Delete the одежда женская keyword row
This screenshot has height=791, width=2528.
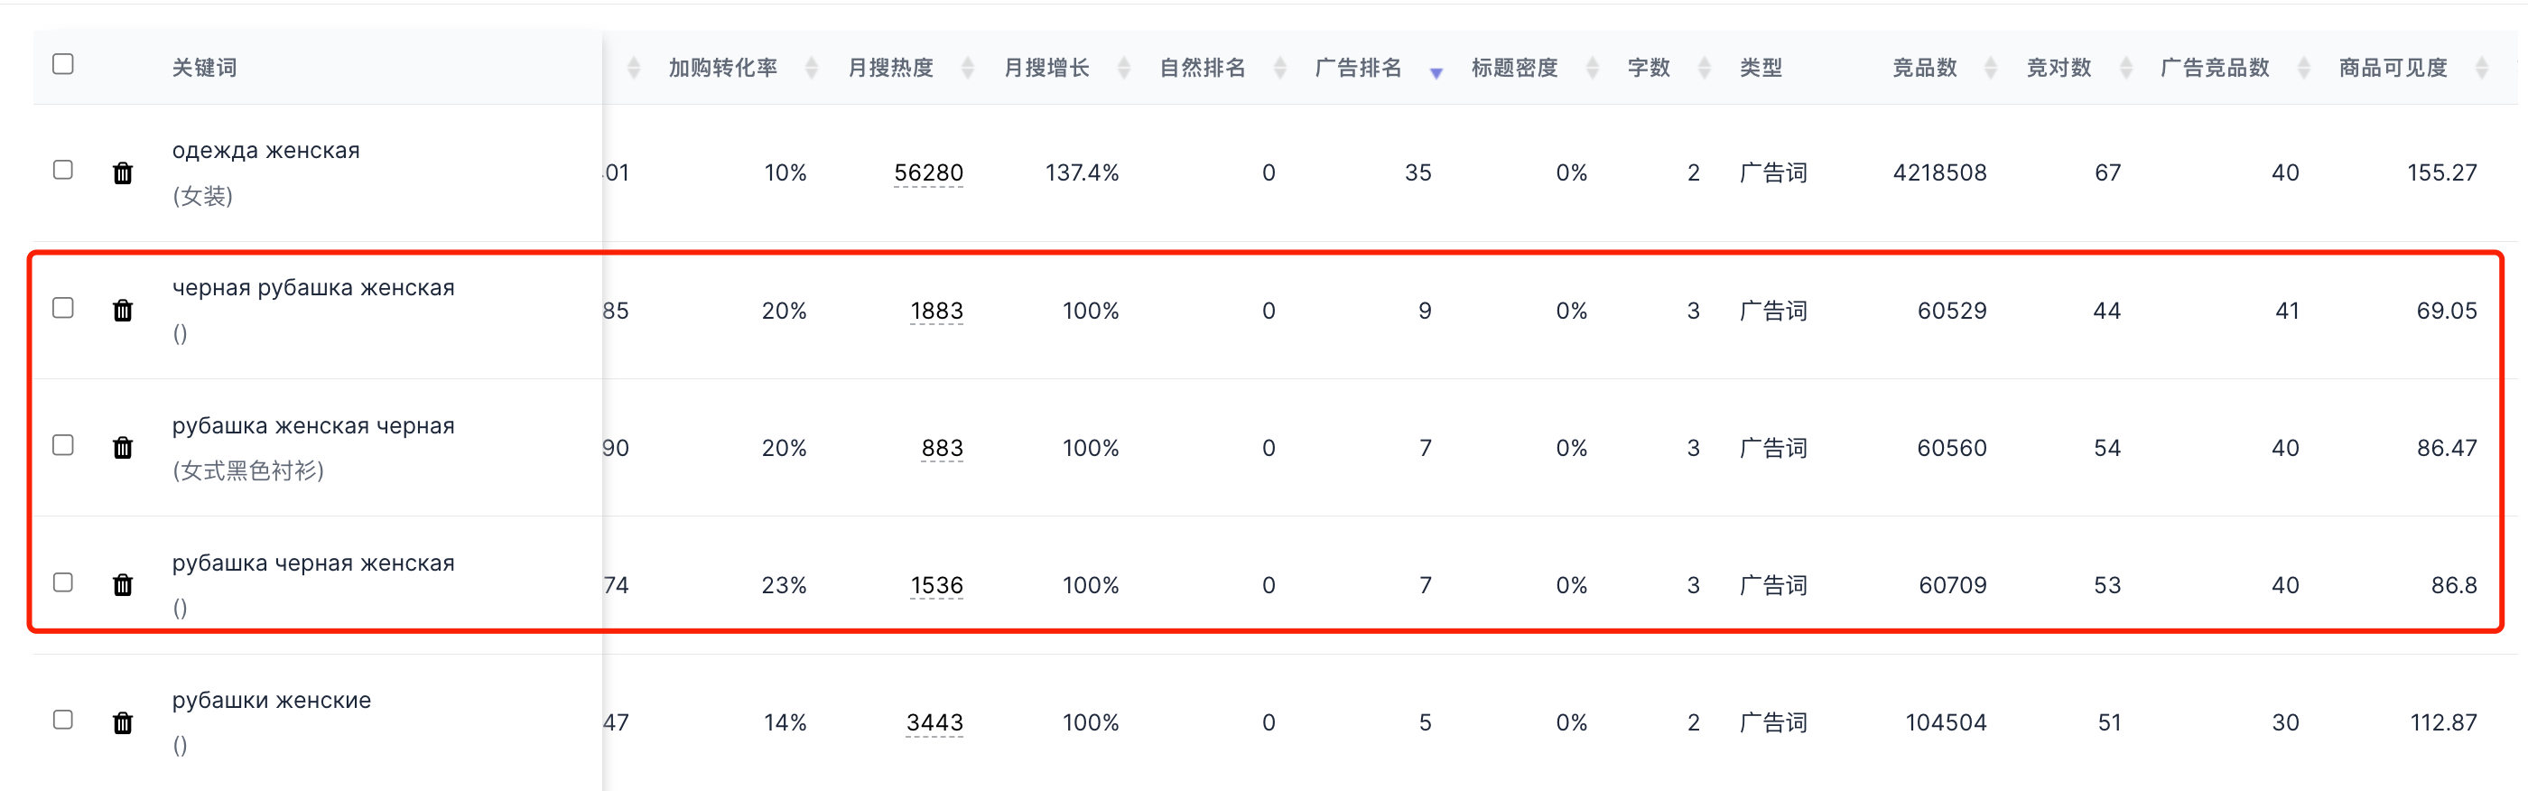(123, 172)
